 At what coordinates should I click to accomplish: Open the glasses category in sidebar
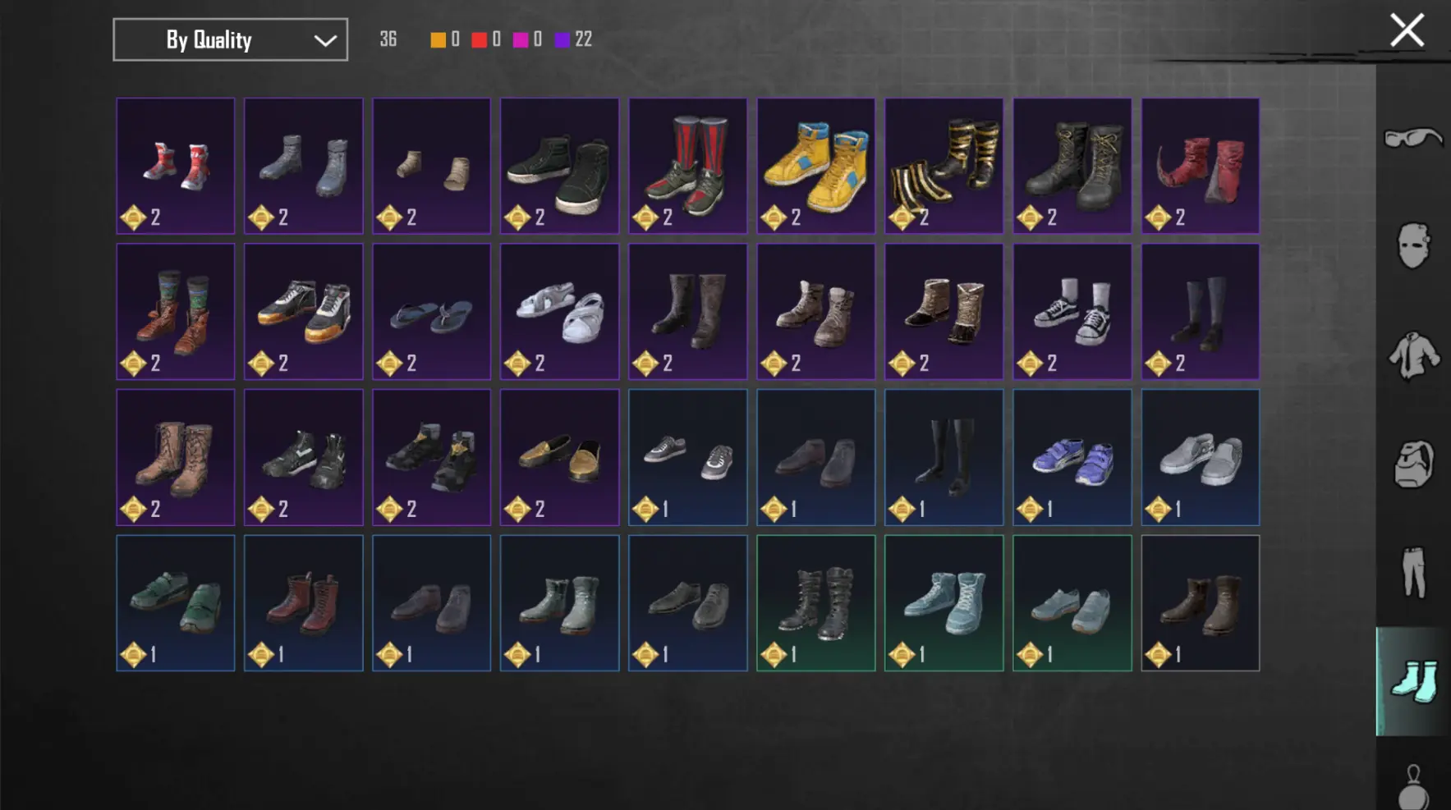coord(1413,137)
